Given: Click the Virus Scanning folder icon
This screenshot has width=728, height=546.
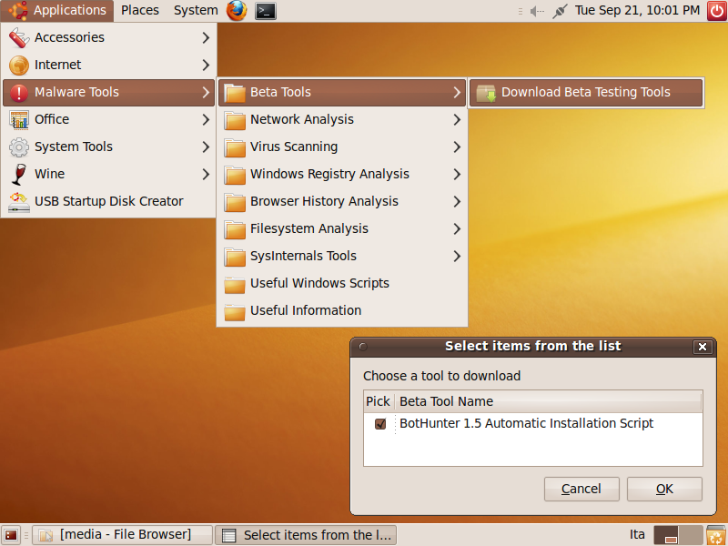Looking at the screenshot, I should point(235,147).
